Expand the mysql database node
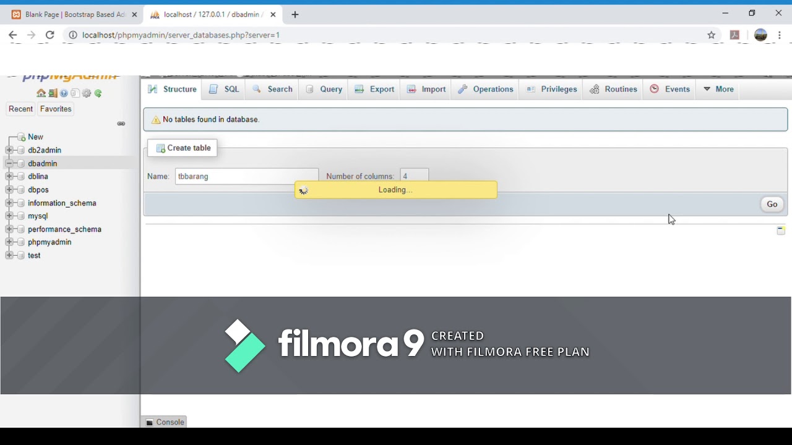Viewport: 792px width, 445px height. [x=9, y=216]
